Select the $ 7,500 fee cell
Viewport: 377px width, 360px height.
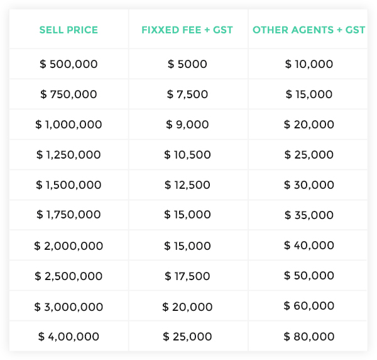187,94
